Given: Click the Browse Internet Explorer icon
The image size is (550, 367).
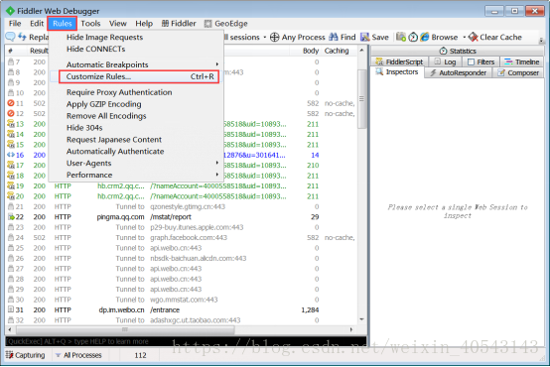Looking at the screenshot, I should [x=425, y=37].
